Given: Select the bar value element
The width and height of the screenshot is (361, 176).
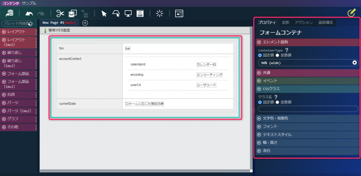Looking at the screenshot, I should (x=128, y=49).
